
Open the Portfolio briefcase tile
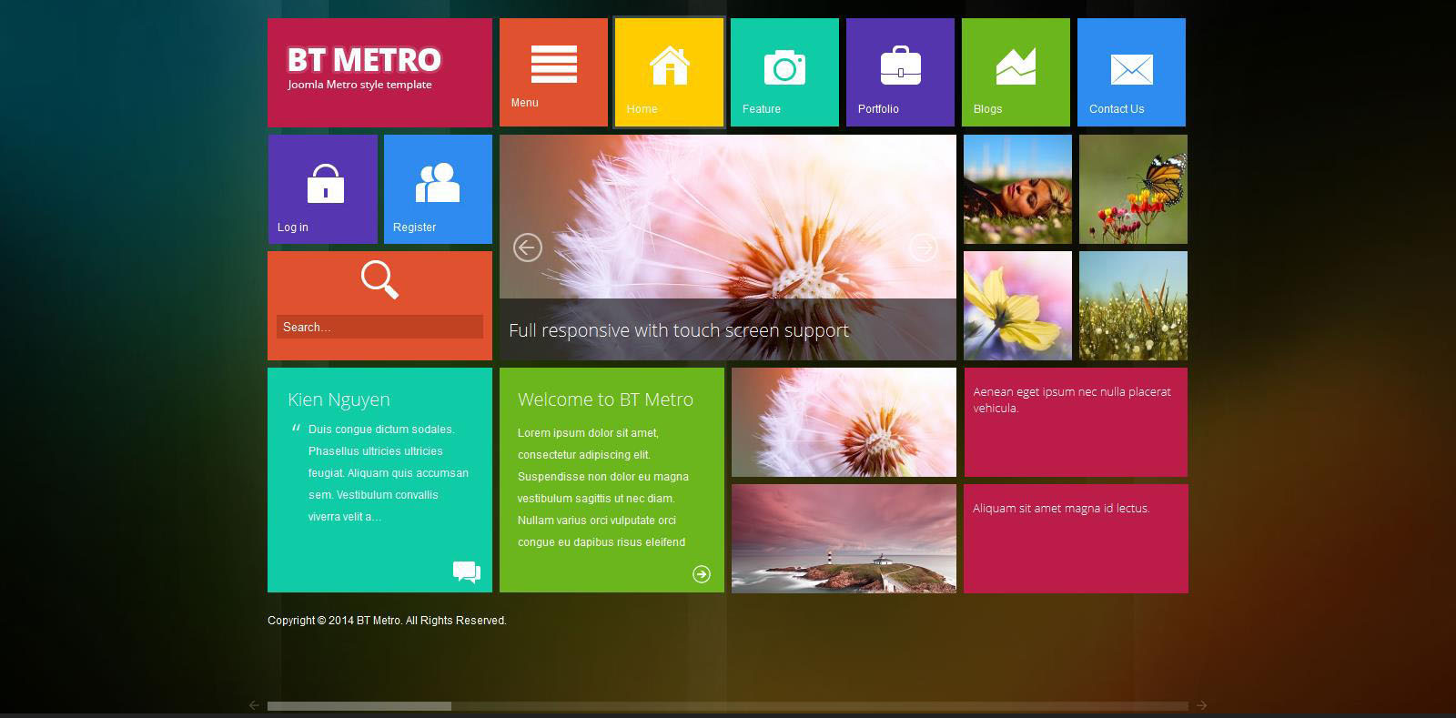point(900,72)
